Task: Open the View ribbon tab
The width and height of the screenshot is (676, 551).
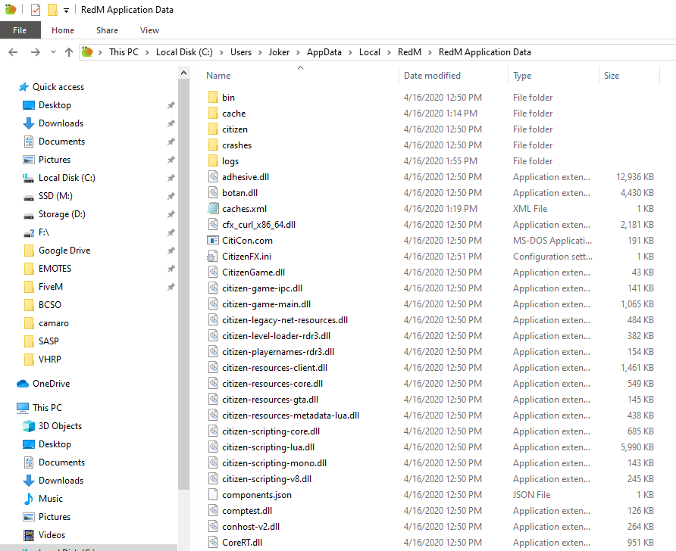Action: [x=149, y=30]
